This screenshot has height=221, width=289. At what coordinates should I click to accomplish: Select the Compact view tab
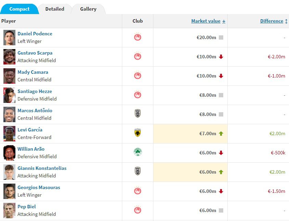click(x=20, y=9)
